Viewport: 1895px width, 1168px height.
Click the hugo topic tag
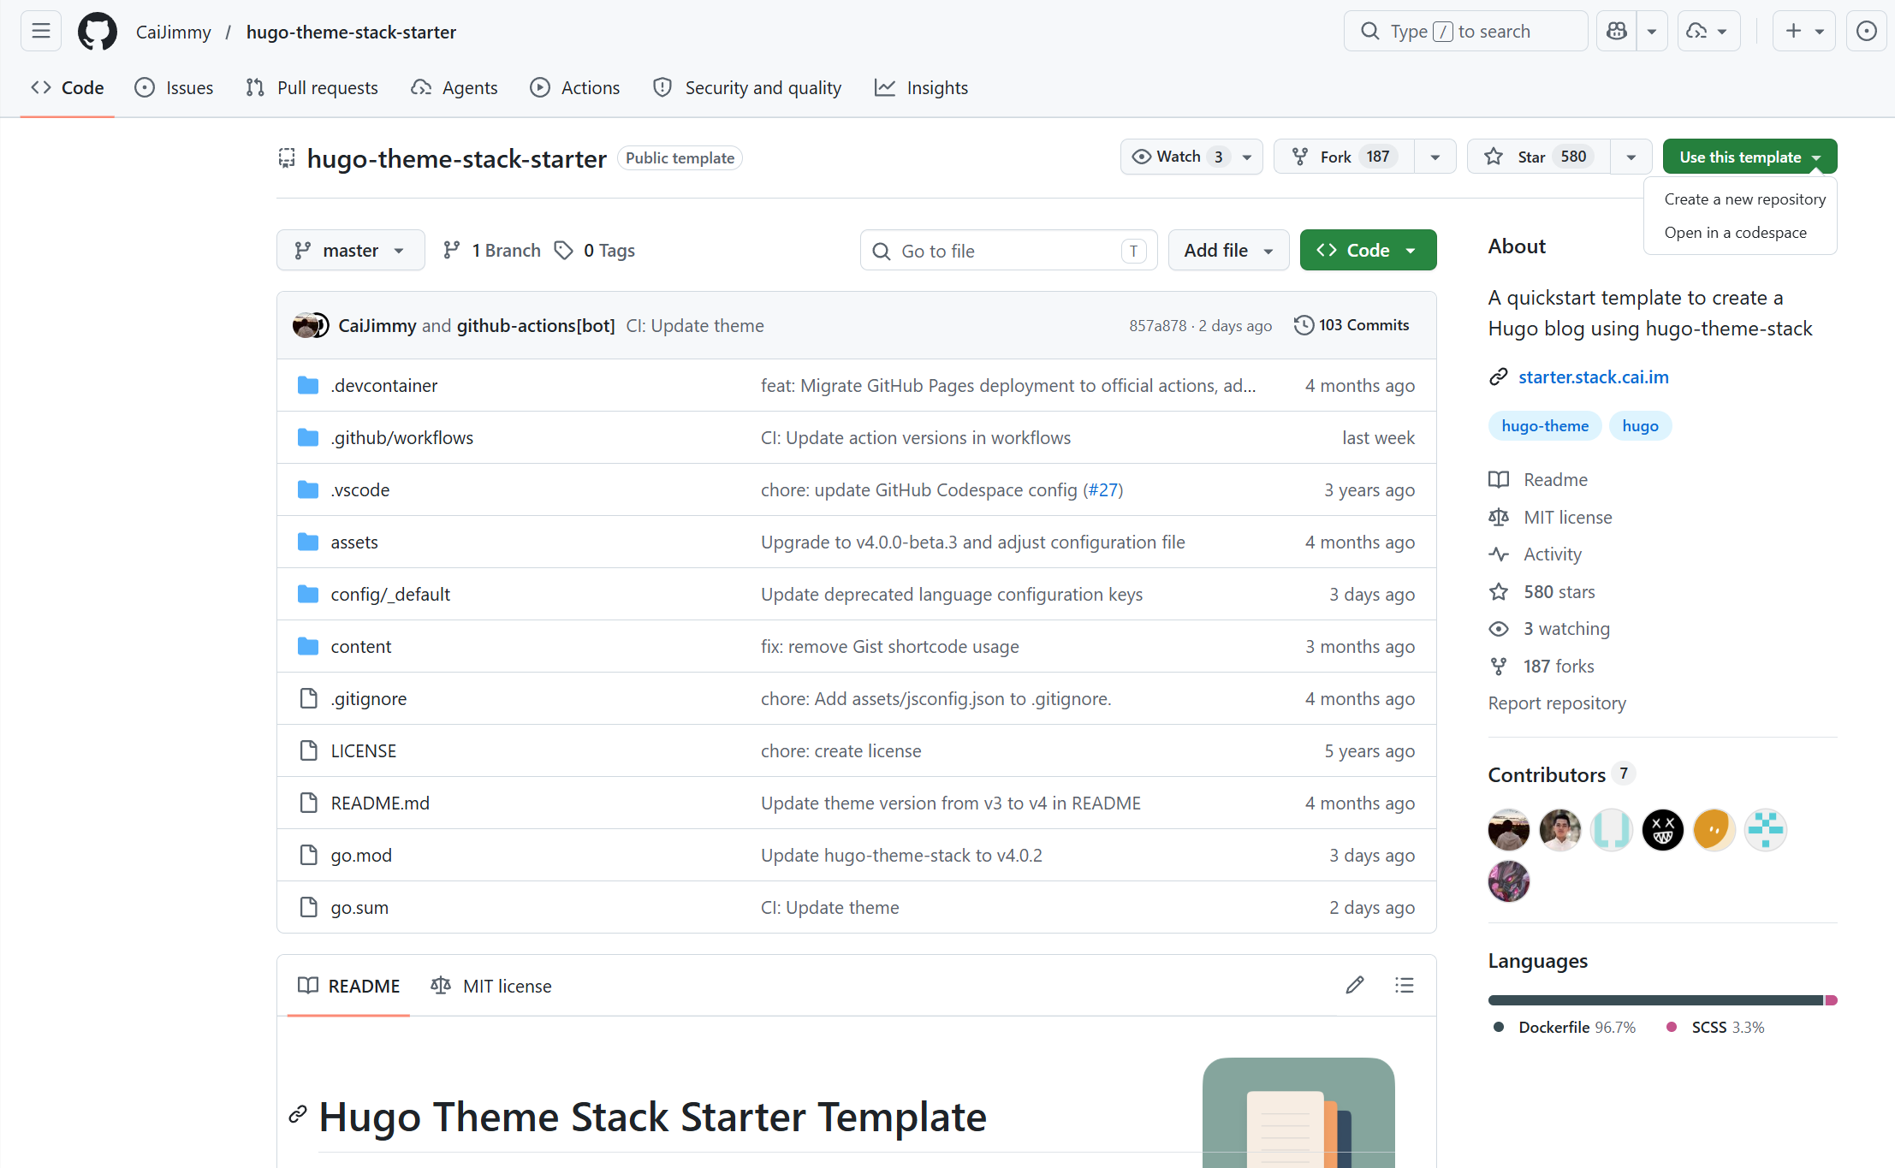click(1640, 426)
